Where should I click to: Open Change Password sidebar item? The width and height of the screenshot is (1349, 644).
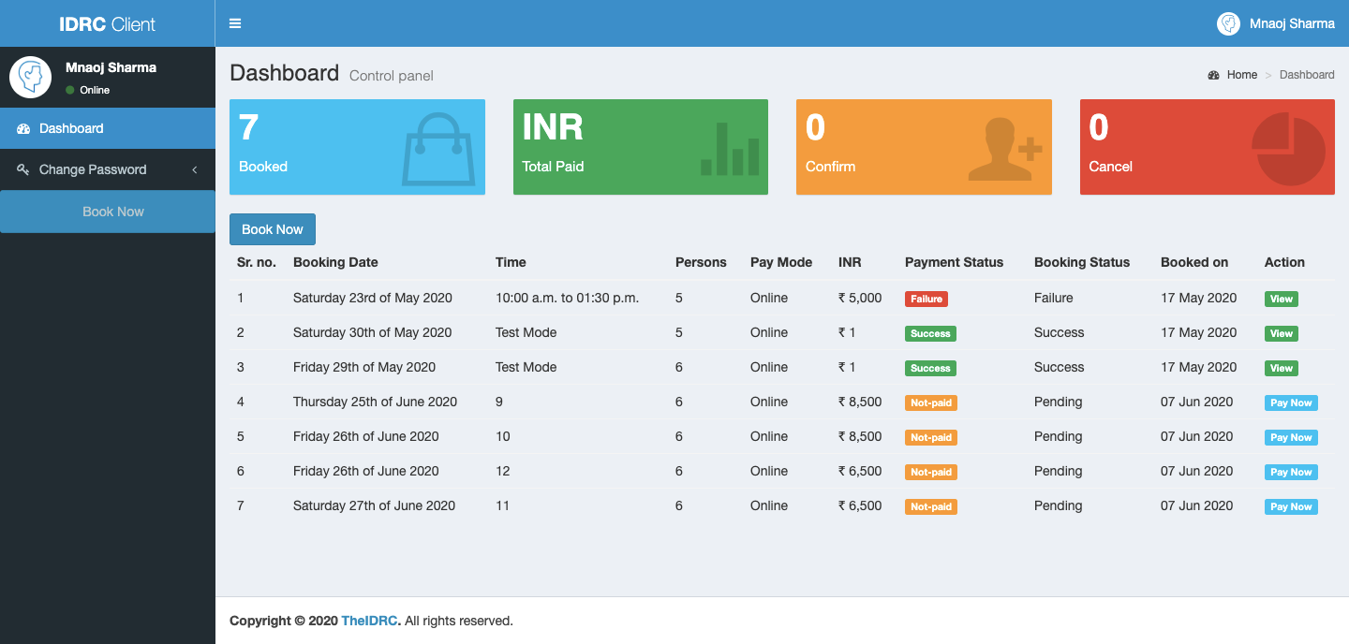click(x=93, y=169)
